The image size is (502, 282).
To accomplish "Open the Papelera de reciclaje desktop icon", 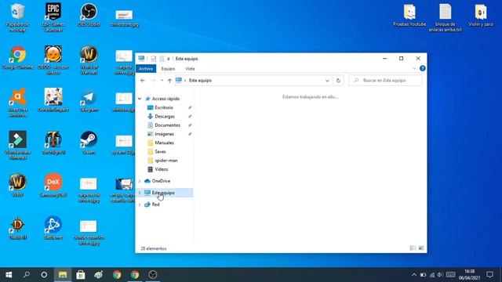I will tap(17, 17).
